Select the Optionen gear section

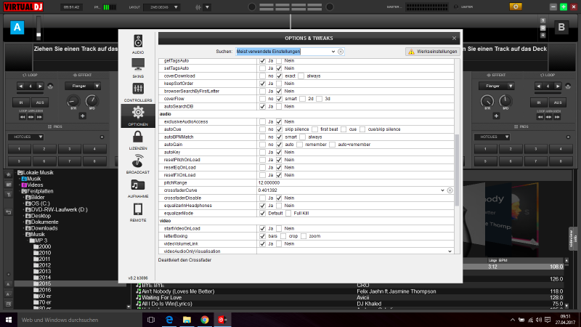pos(138,116)
